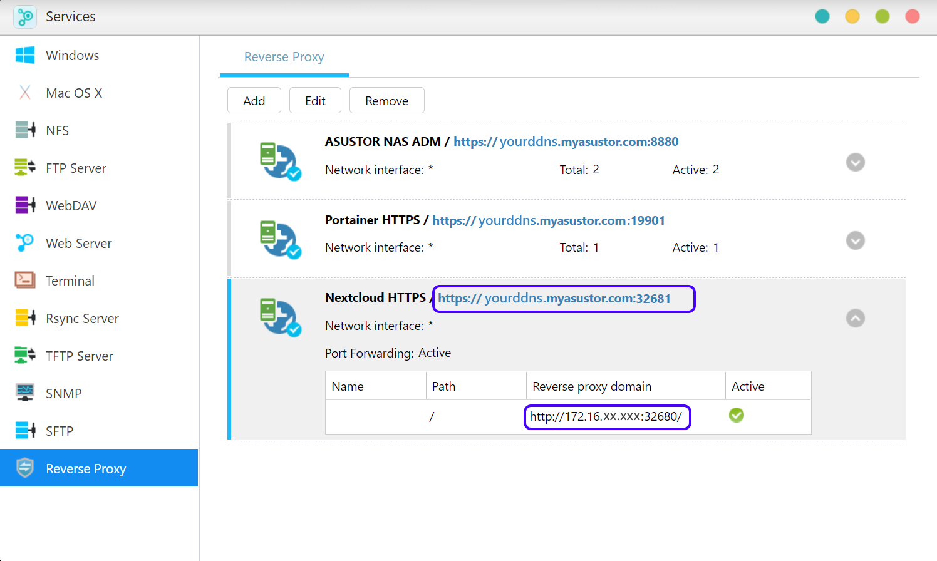The width and height of the screenshot is (937, 561).
Task: Open Terminal settings in the sidebar
Action: 99,280
